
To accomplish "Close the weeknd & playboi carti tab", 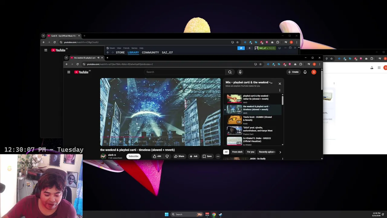I will [102, 58].
